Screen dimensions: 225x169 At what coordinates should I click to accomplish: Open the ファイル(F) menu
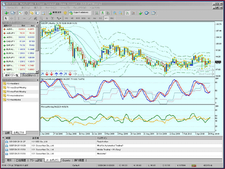coord(13,8)
